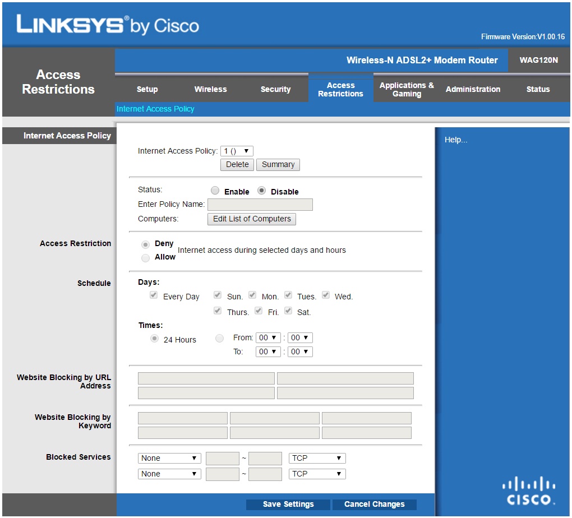Viewport: 572px width, 518px height.
Task: Choose Allow access restriction
Action: click(146, 258)
